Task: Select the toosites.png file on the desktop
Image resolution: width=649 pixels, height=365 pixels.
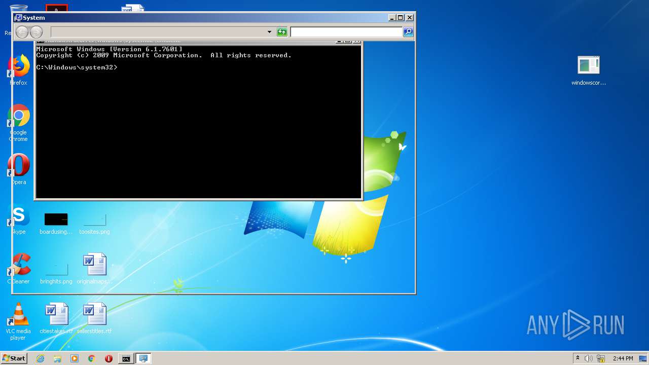Action: (94, 223)
